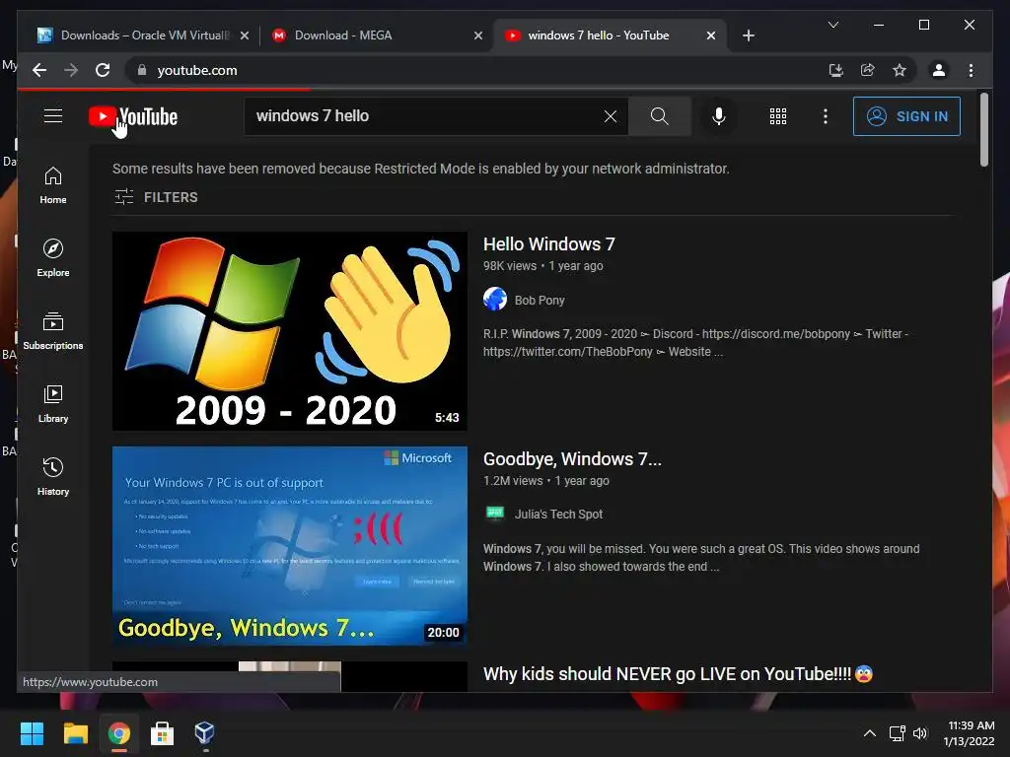Image resolution: width=1010 pixels, height=757 pixels.
Task: Open the YouTube apps grid
Action: click(778, 116)
